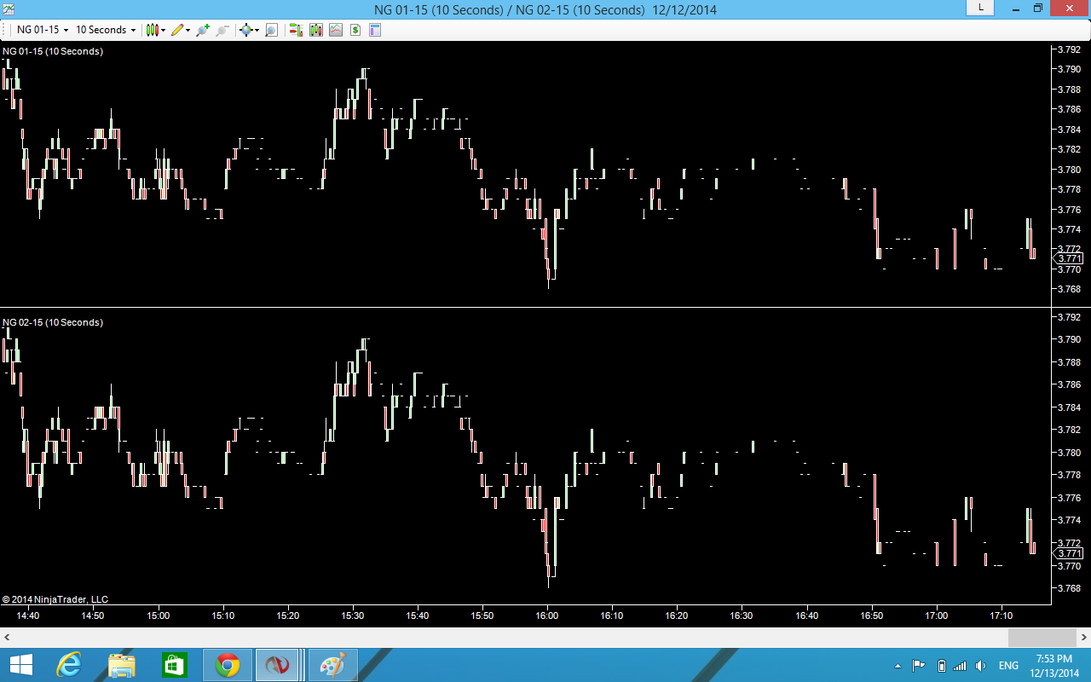Click the horizontal scrollbar right arrow
This screenshot has height=682, width=1091.
[1083, 638]
